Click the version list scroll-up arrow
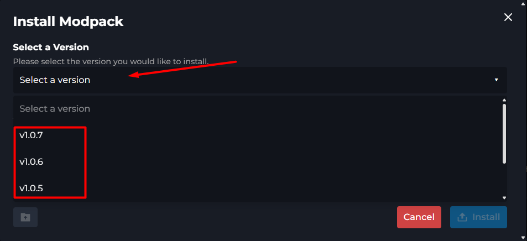 point(504,100)
